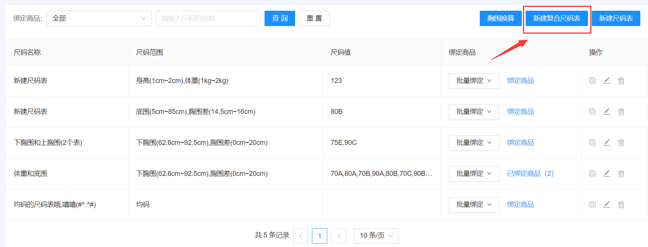Copy the 均码 size chart row
This screenshot has height=247, width=648.
pyautogui.click(x=593, y=205)
